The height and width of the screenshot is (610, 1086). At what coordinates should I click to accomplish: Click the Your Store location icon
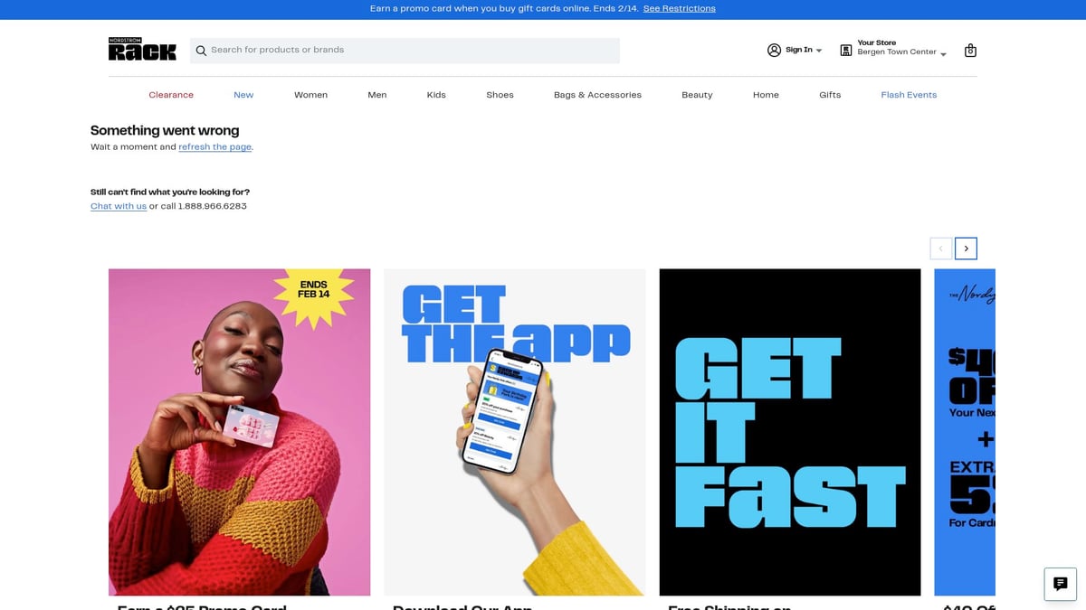846,51
